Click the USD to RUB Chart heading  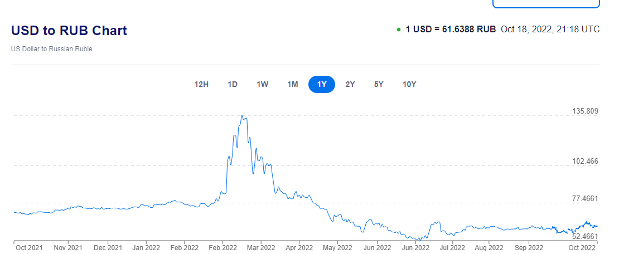tap(69, 31)
